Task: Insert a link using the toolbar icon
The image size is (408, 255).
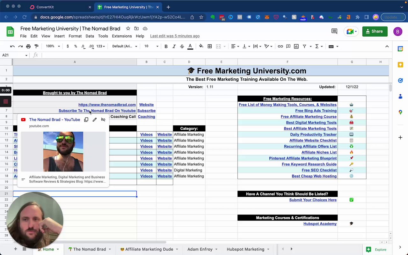Action: tap(280, 46)
